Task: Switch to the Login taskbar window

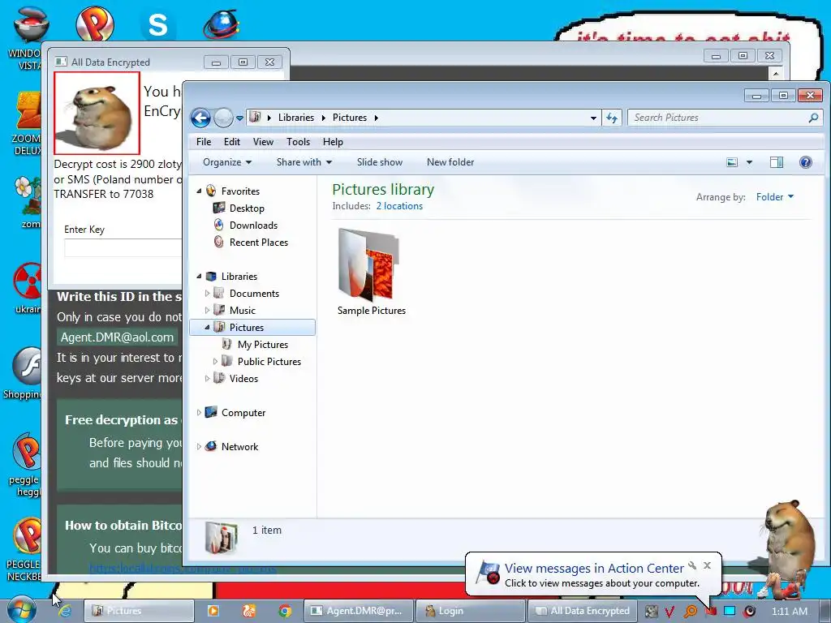Action: coord(471,611)
